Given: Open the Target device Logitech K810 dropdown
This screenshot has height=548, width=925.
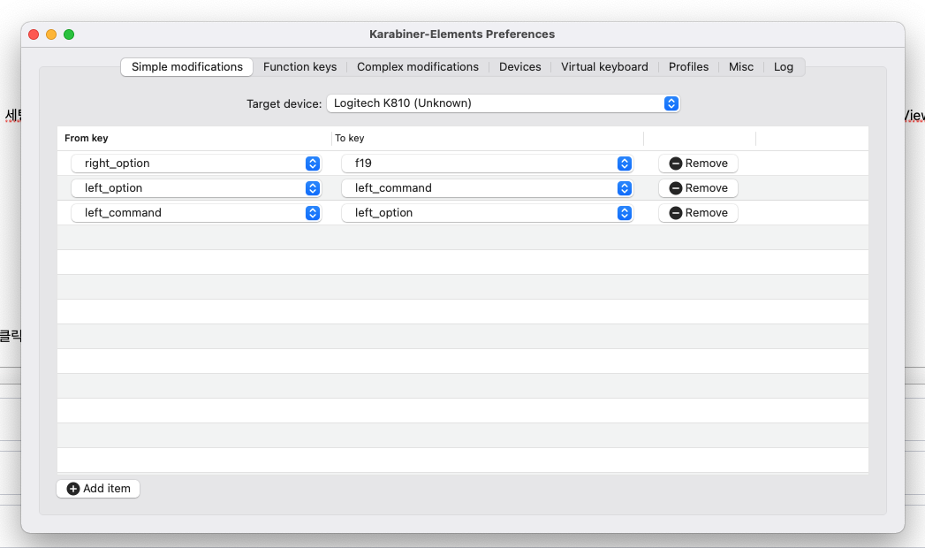Looking at the screenshot, I should [503, 103].
